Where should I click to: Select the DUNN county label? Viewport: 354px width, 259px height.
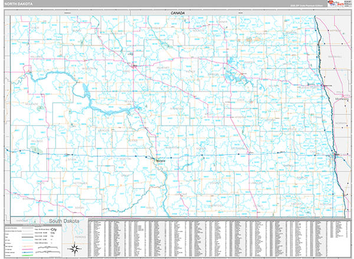72,126
